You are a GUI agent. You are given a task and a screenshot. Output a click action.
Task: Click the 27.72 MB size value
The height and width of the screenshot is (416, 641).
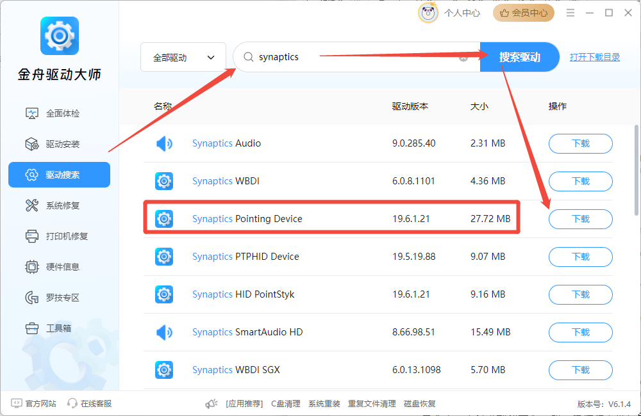[x=490, y=219]
